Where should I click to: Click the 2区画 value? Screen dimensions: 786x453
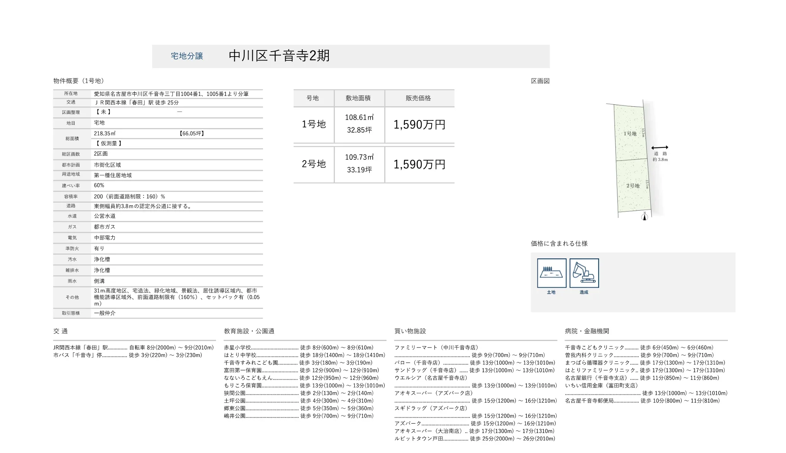[x=101, y=154]
